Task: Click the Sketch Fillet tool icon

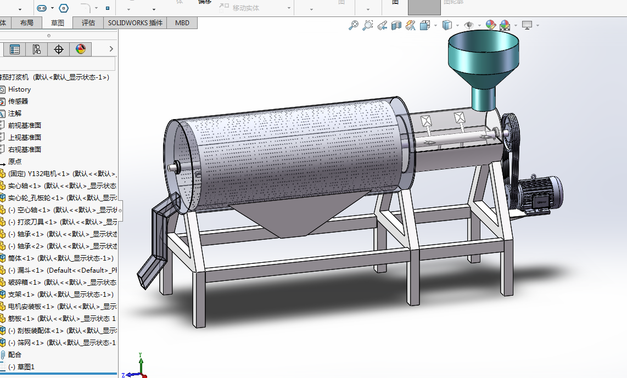Action: tap(86, 8)
